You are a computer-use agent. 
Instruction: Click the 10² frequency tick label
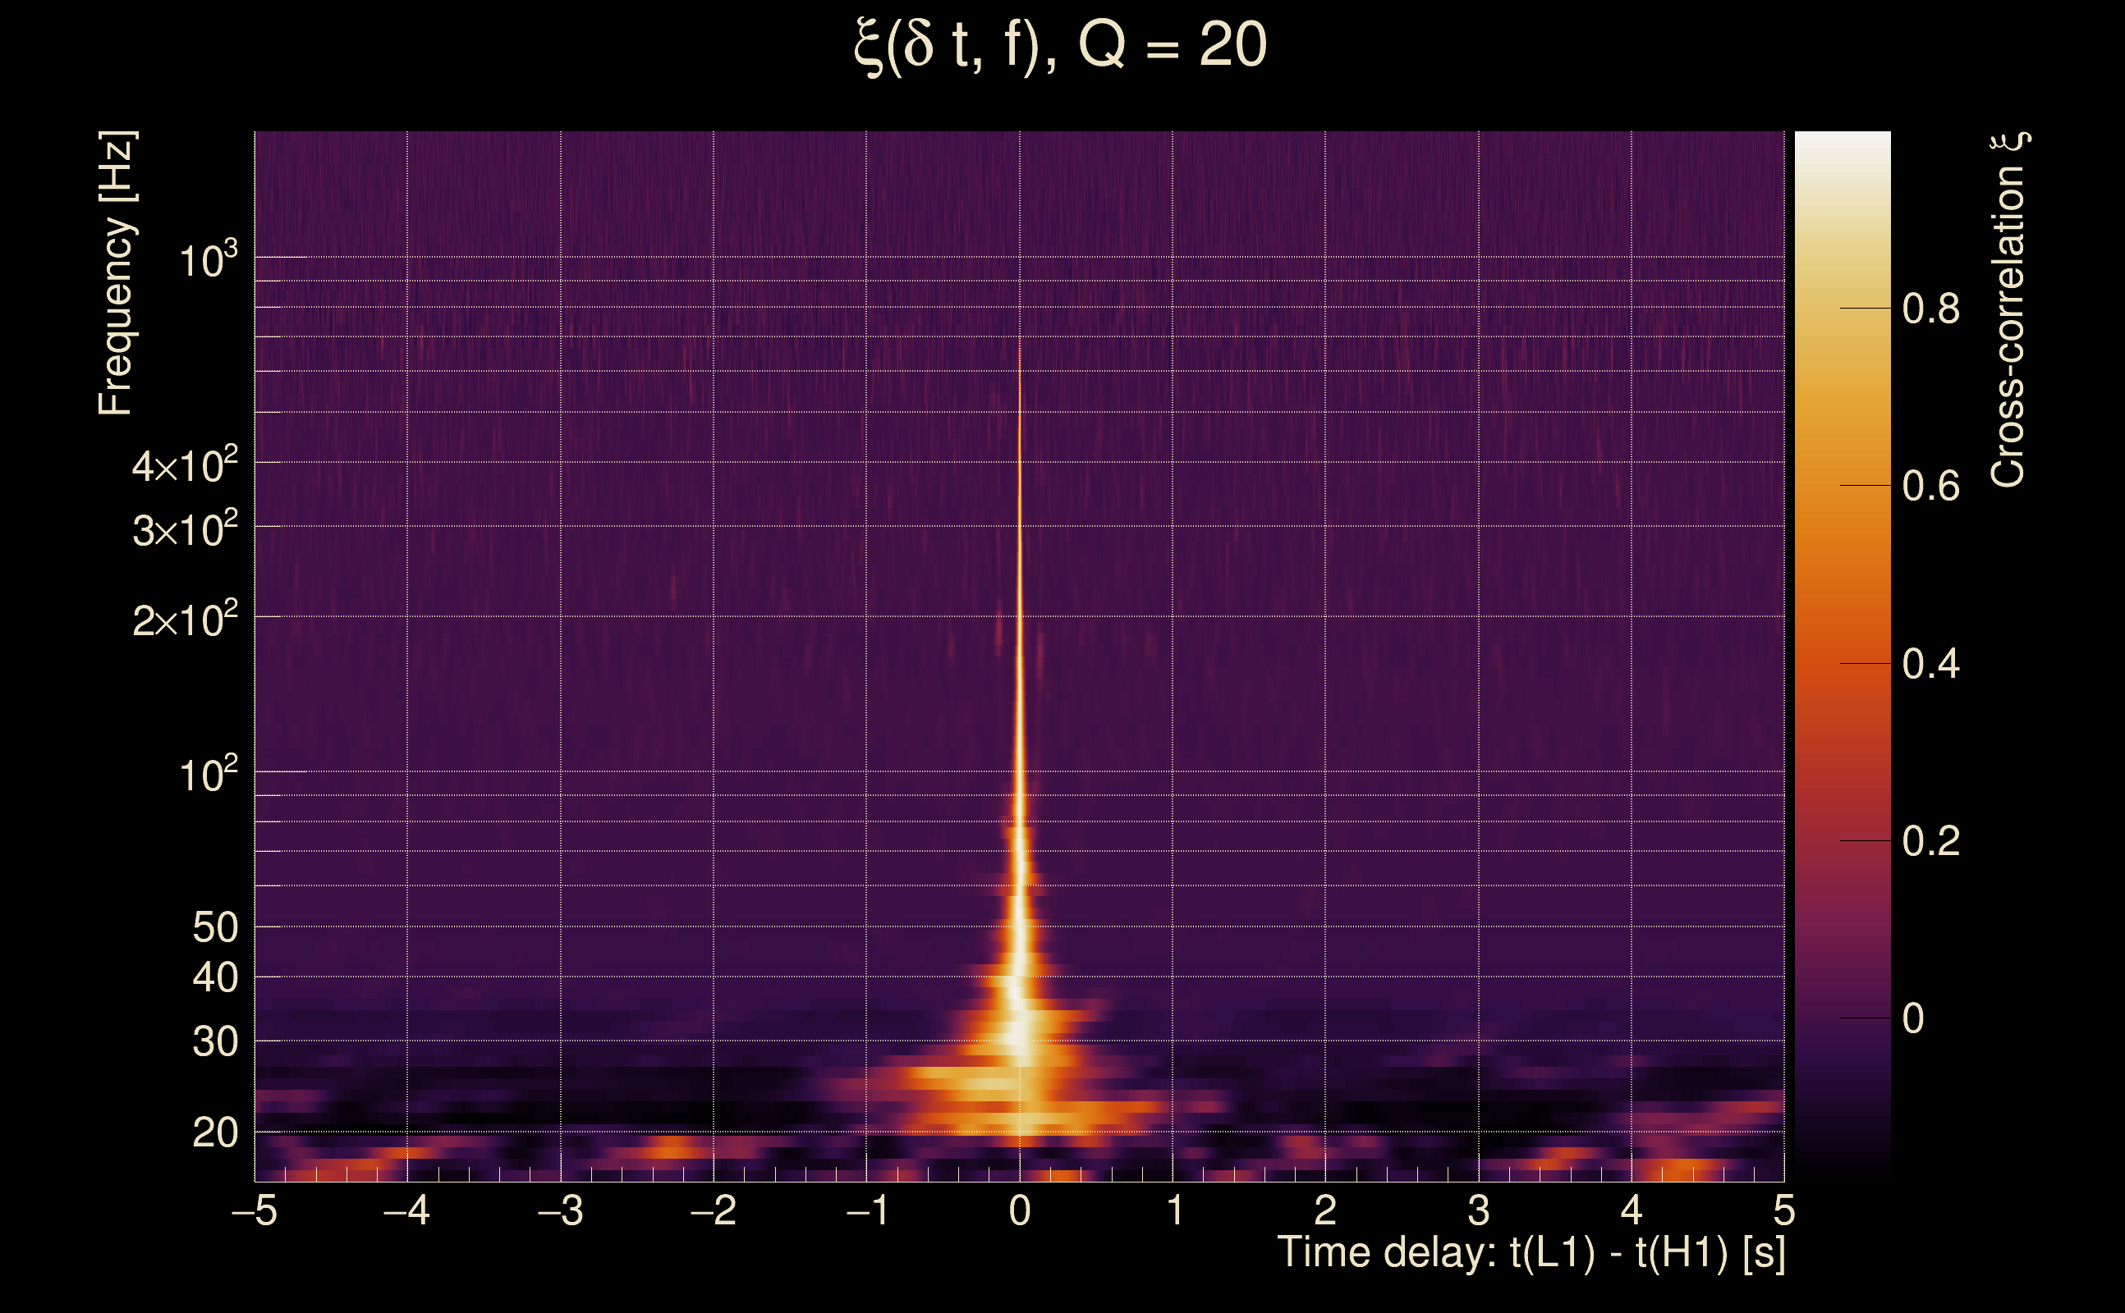[x=207, y=774]
